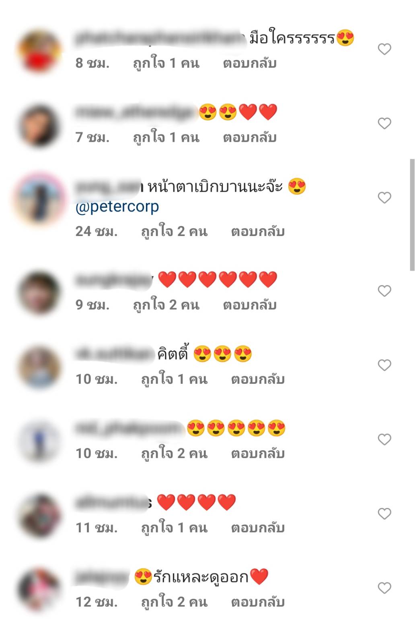417x636 pixels.
Task: Reply to the 7 ชม. emoji comment
Action: click(x=250, y=138)
